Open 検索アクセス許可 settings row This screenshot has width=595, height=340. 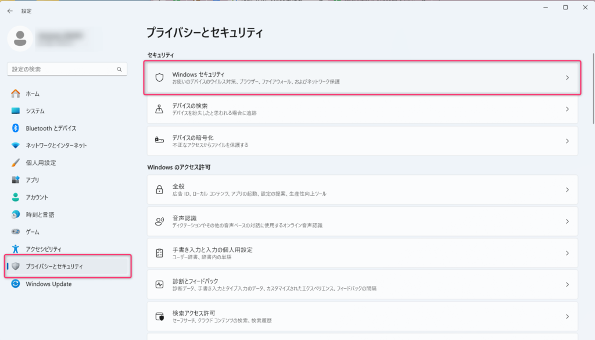click(363, 317)
